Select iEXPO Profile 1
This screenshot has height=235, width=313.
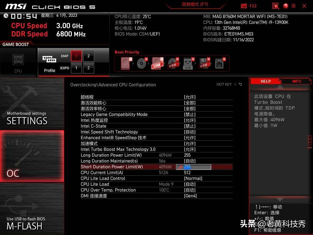pyautogui.click(x=76, y=68)
